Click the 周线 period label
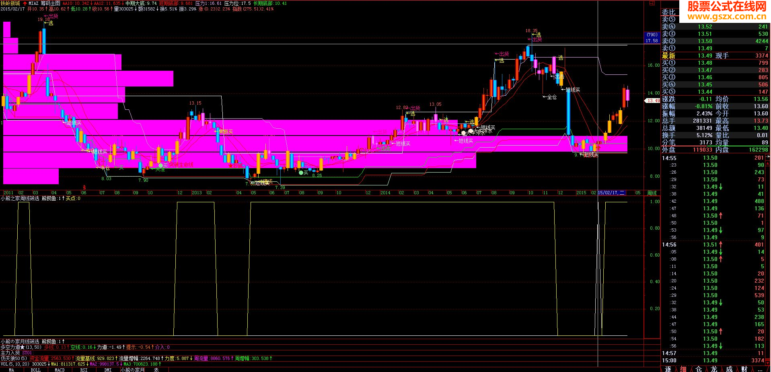The width and height of the screenshot is (771, 372). pyautogui.click(x=652, y=193)
